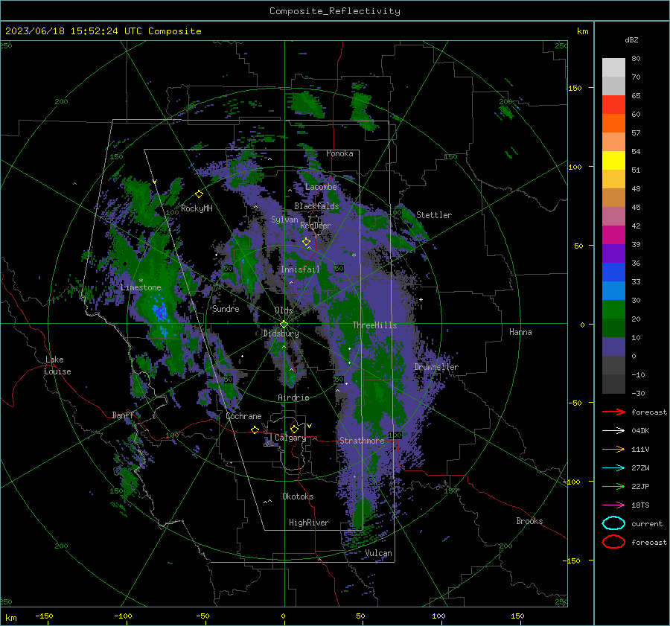Click the bright yellow swatch above 51
The image size is (670, 626).
coord(613,160)
